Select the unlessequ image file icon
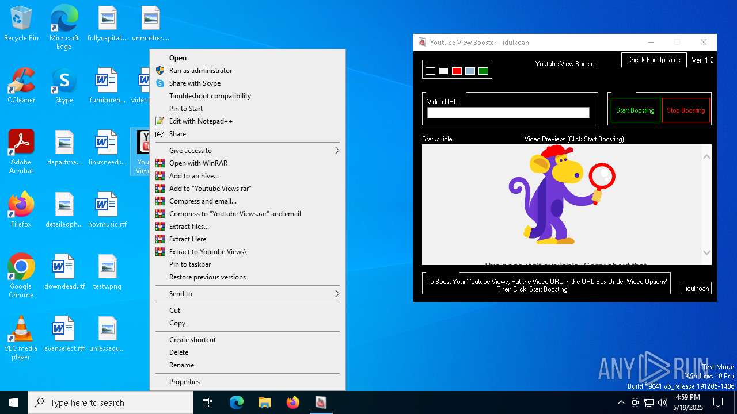Screen dimensions: 737x414 (x=108, y=334)
